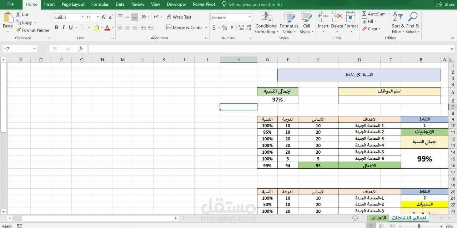Apply red font color A

coord(107,28)
